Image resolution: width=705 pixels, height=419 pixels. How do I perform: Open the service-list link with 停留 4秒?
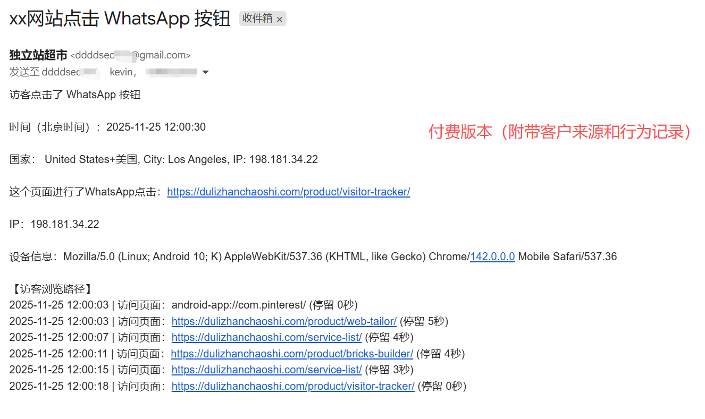[266, 337]
